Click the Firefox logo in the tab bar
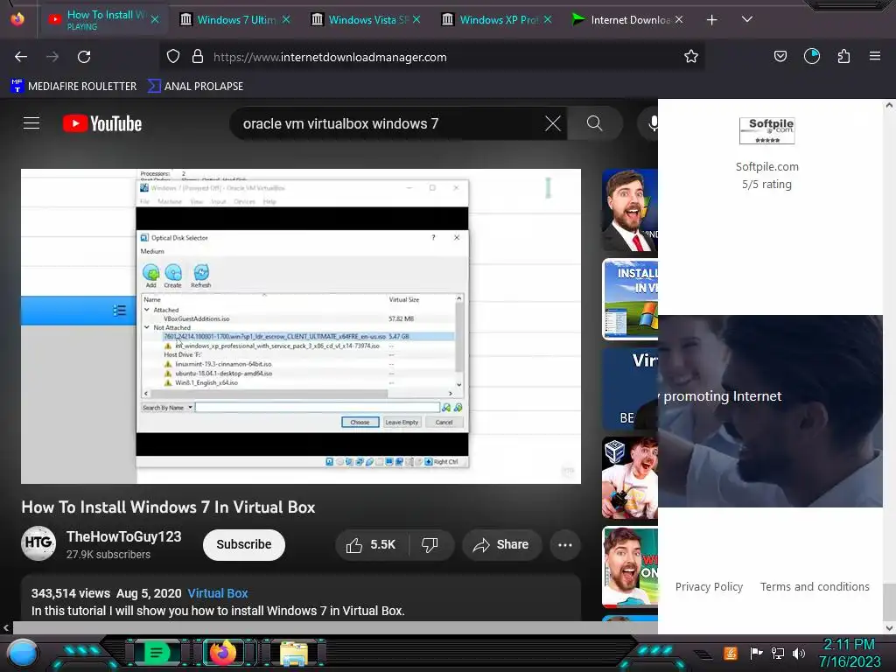Viewport: 896px width, 672px height. coord(17,19)
